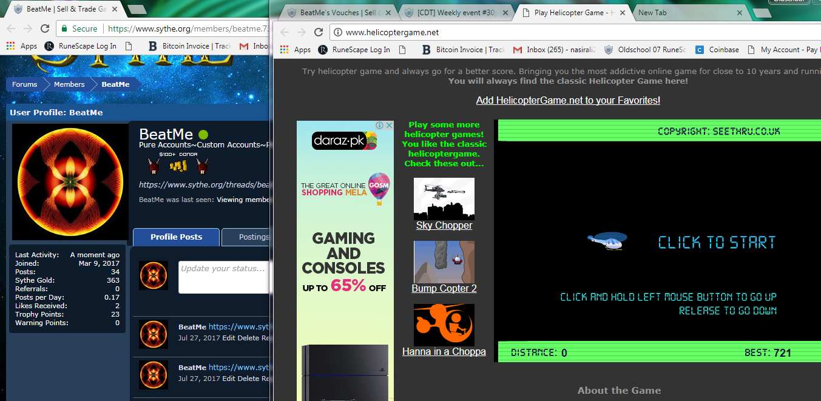This screenshot has width=821, height=401.
Task: Click Sky Chopper game thumbnail
Action: [444, 199]
